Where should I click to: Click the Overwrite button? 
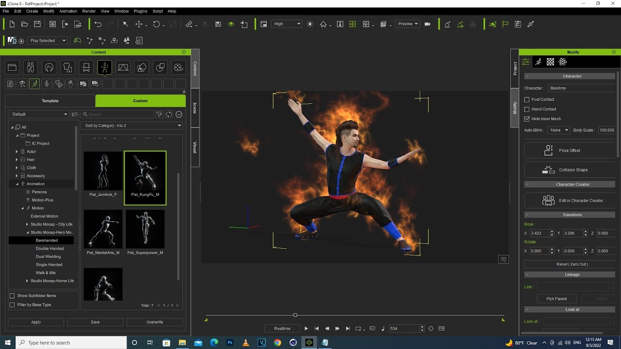tap(155, 322)
